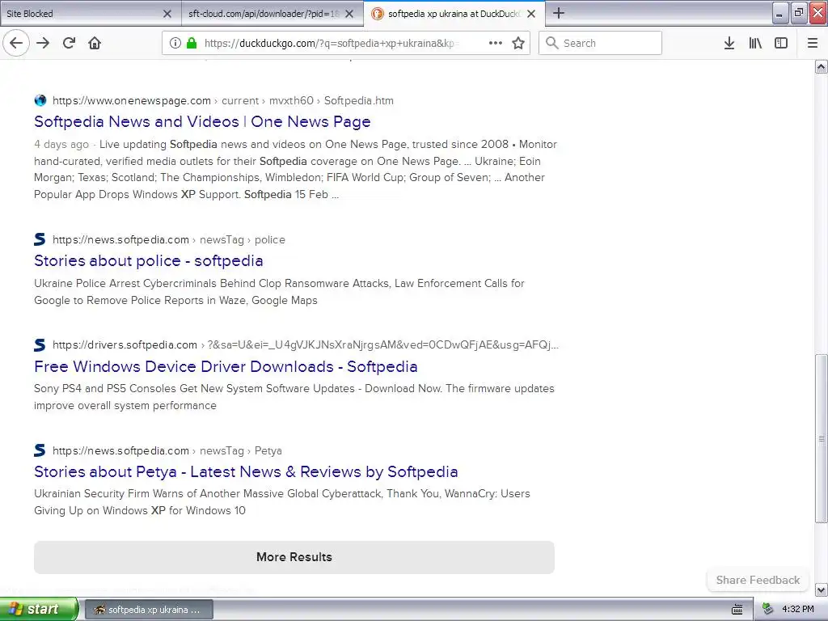Viewport: 828px width, 621px height.
Task: Click Softpedia favicon beside drivers result
Action: click(40, 344)
